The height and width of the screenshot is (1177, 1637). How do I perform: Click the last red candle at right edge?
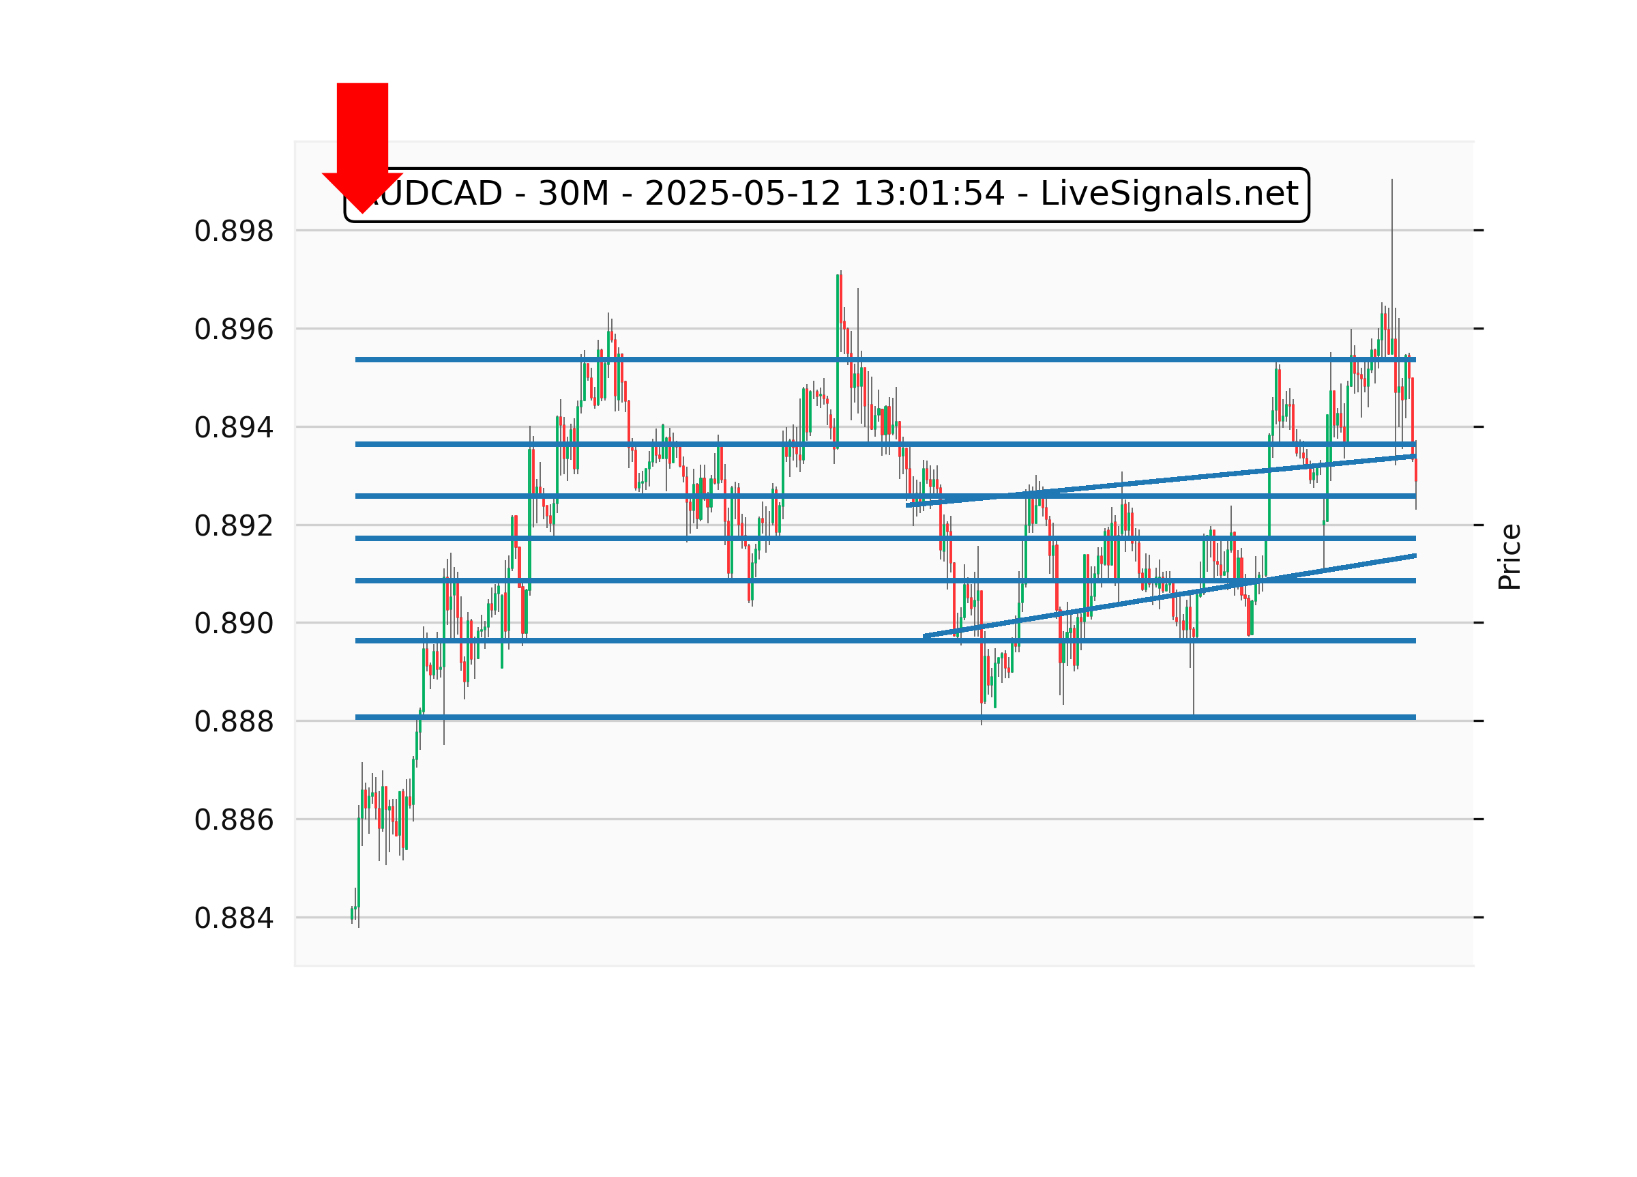pos(1416,469)
